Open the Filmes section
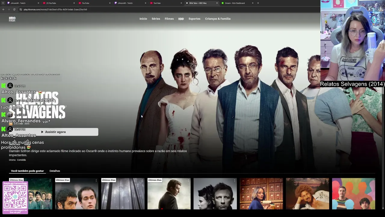This screenshot has width=385, height=217. click(169, 19)
